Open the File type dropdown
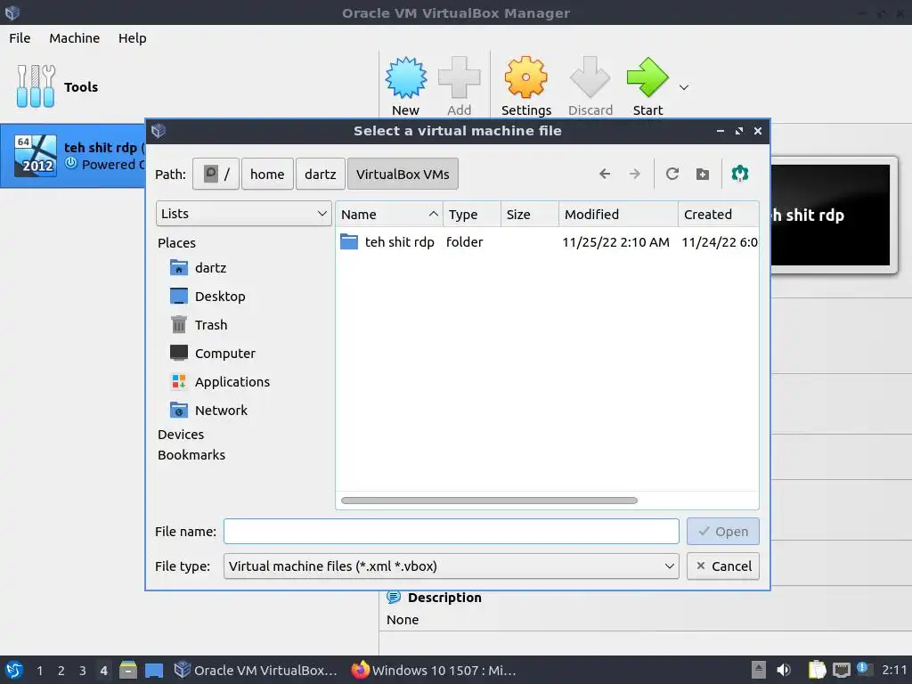 [x=452, y=566]
